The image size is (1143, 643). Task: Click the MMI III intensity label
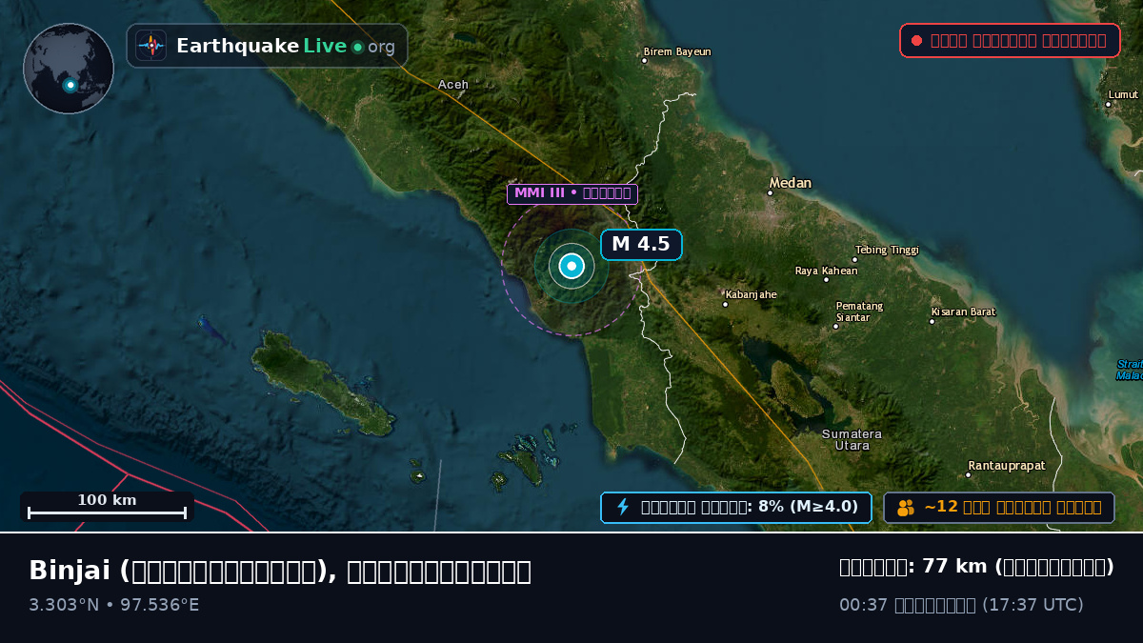tap(571, 193)
